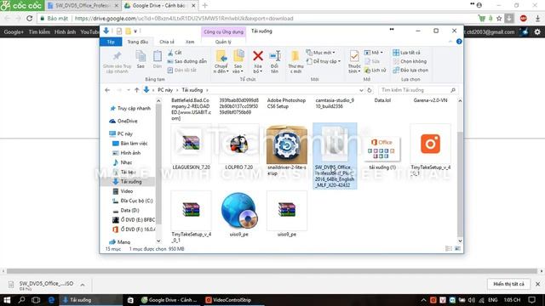Click the taskbar volume speaker icon
The height and width of the screenshot is (306, 545).
pyautogui.click(x=471, y=300)
